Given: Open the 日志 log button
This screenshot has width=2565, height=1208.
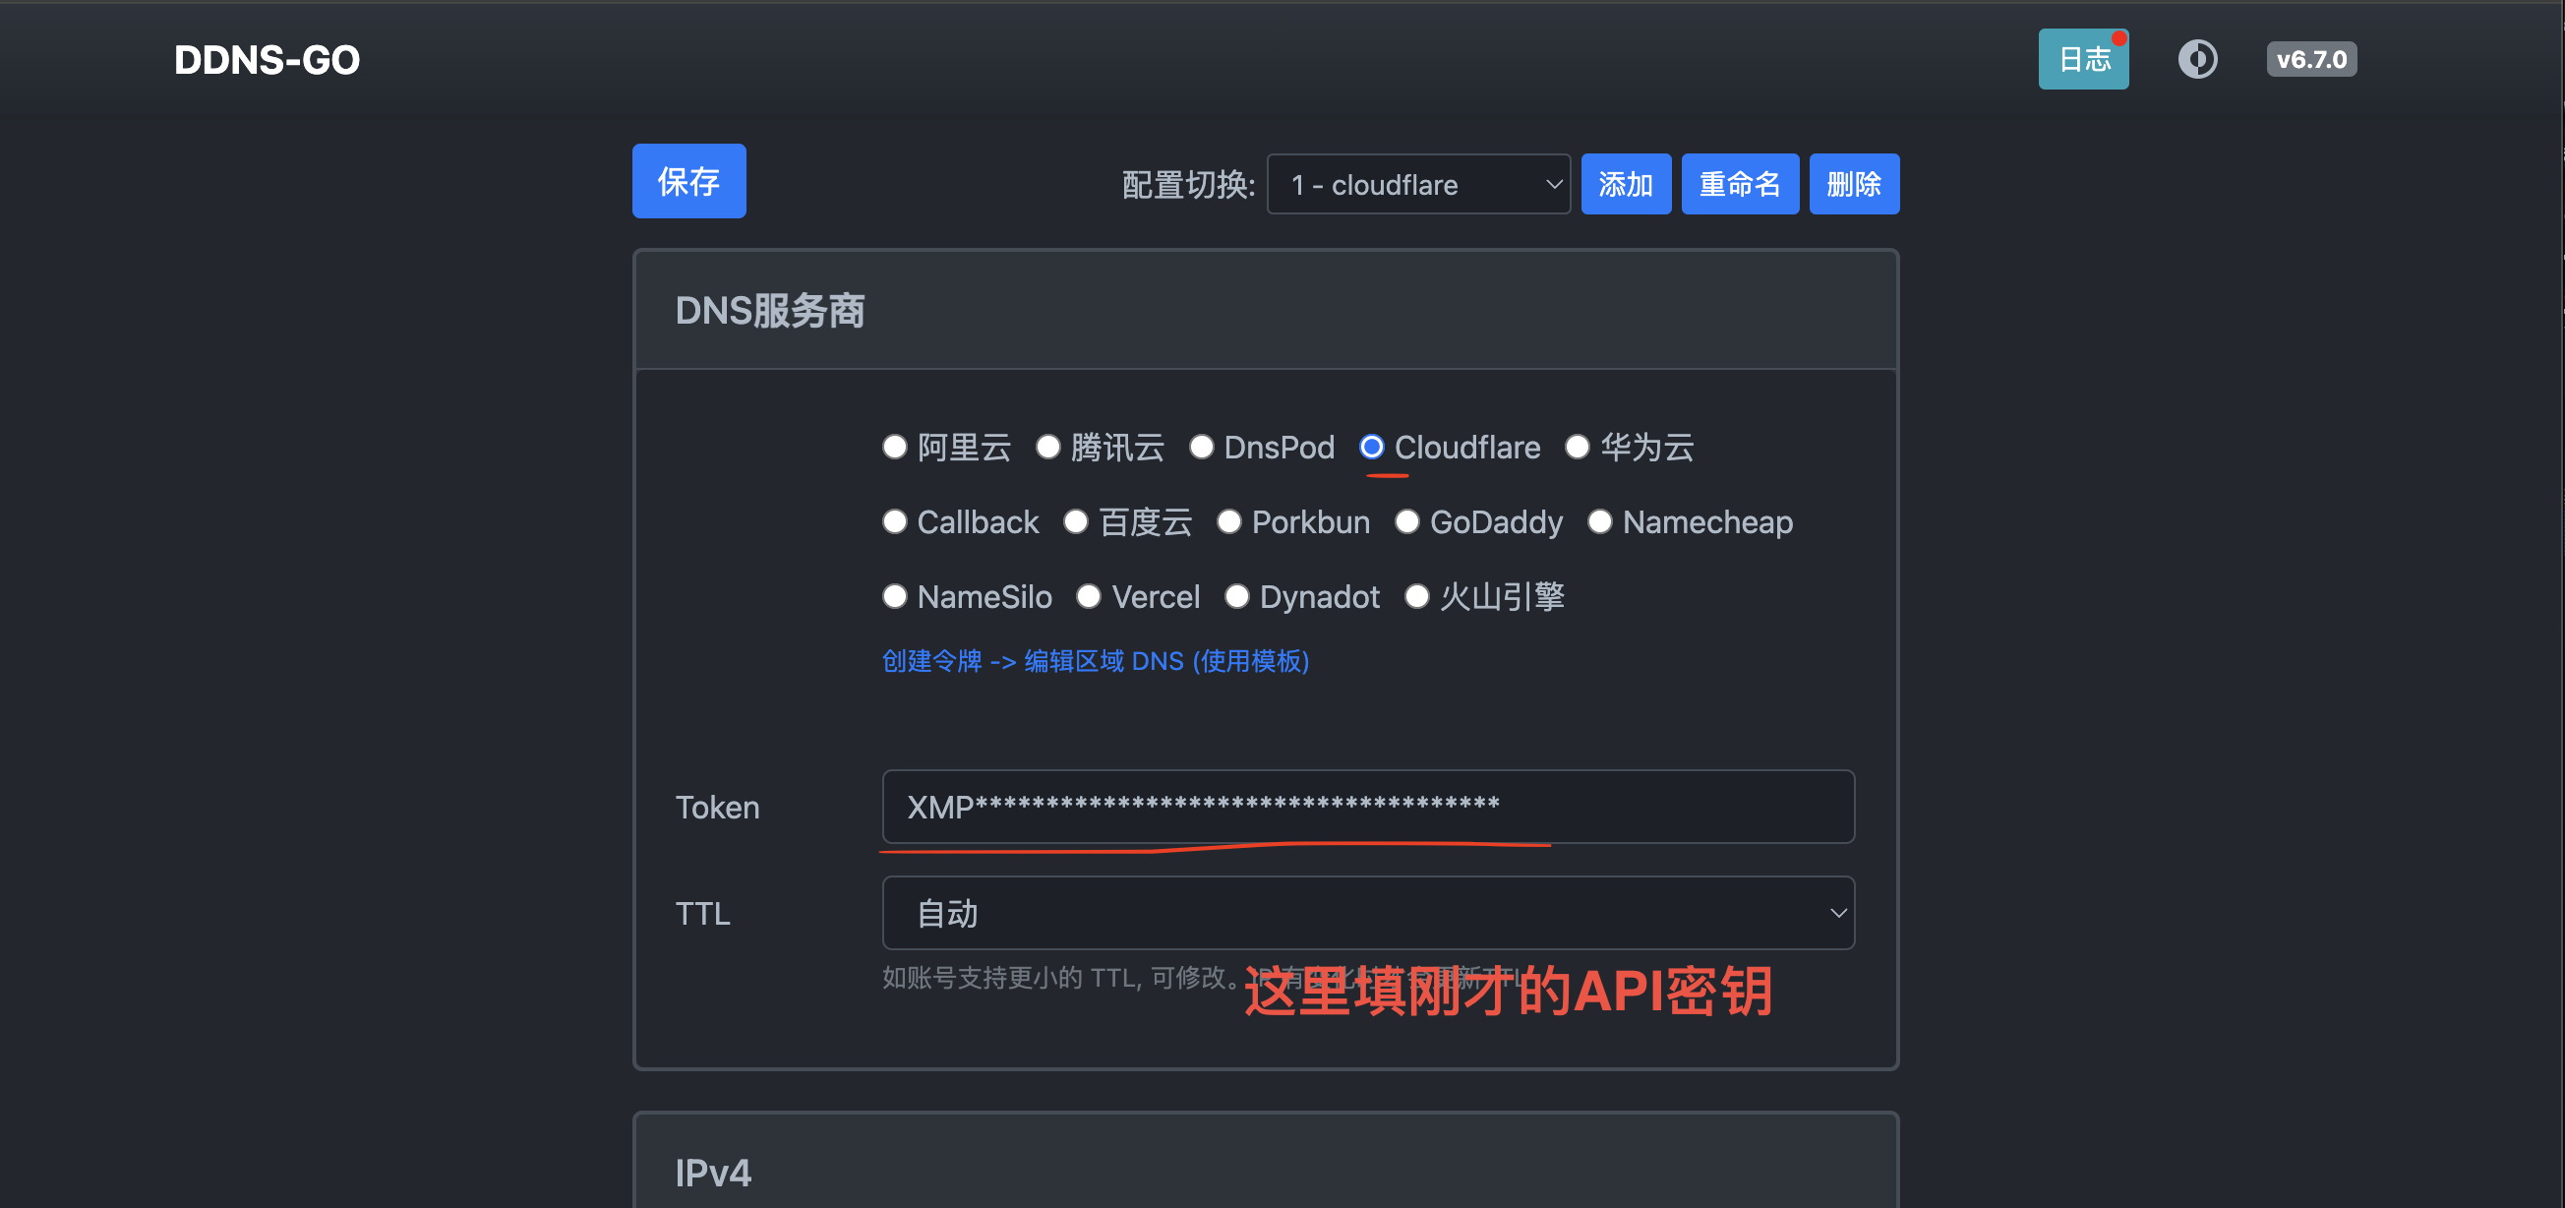Looking at the screenshot, I should (2083, 59).
